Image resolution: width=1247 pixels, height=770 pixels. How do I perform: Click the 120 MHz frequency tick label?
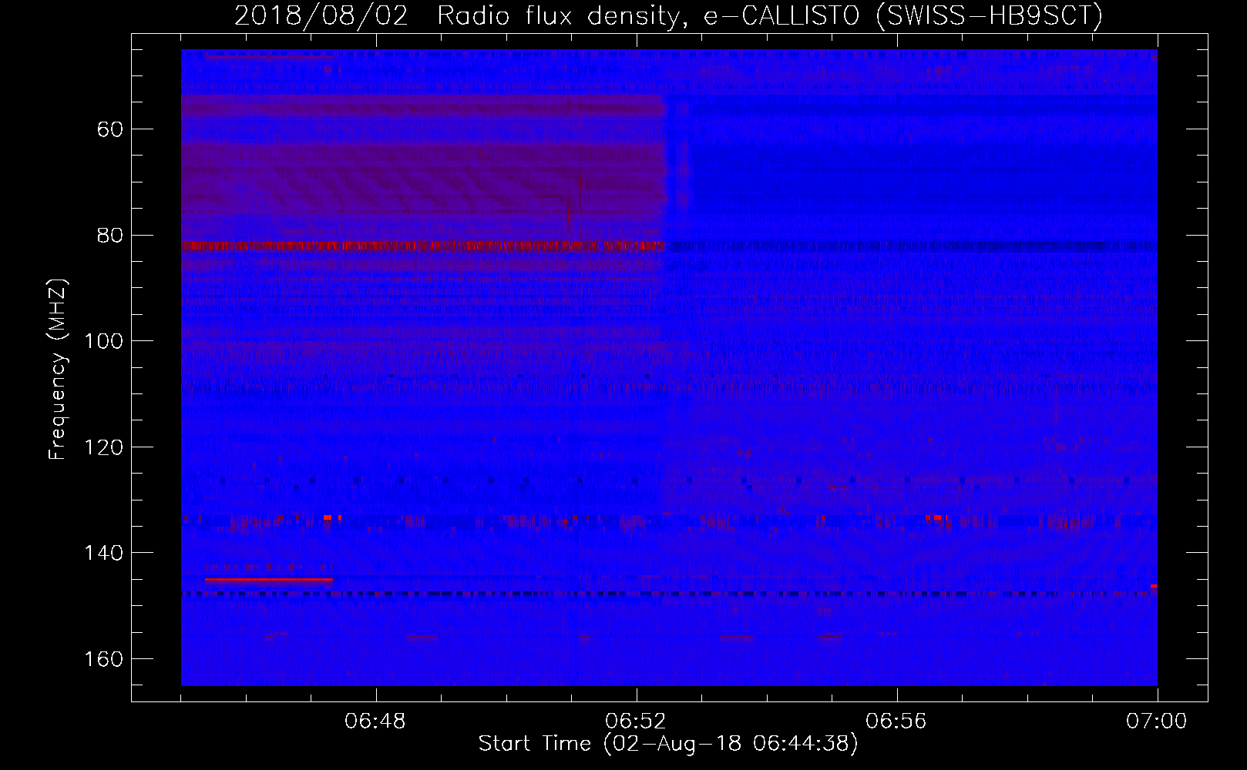[103, 447]
